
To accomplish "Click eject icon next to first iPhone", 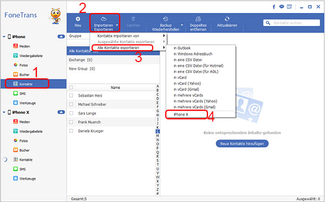I will click(x=61, y=37).
